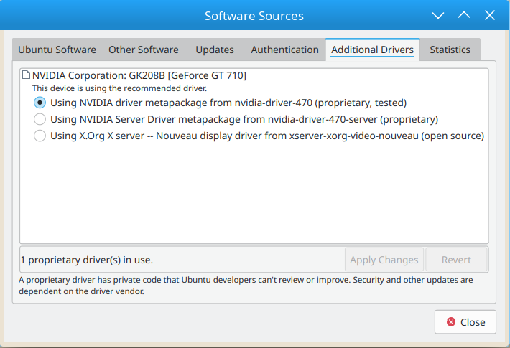Image resolution: width=510 pixels, height=348 pixels.
Task: Select the nvidia-driver-470 proprietary tested driver
Action: coord(40,103)
